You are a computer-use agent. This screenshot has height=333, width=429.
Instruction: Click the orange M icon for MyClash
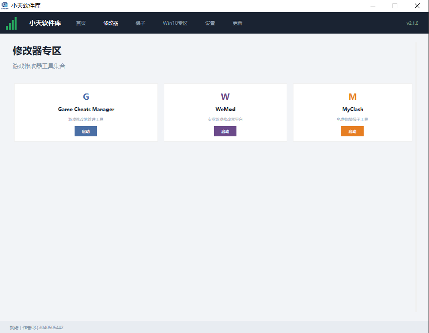click(352, 97)
